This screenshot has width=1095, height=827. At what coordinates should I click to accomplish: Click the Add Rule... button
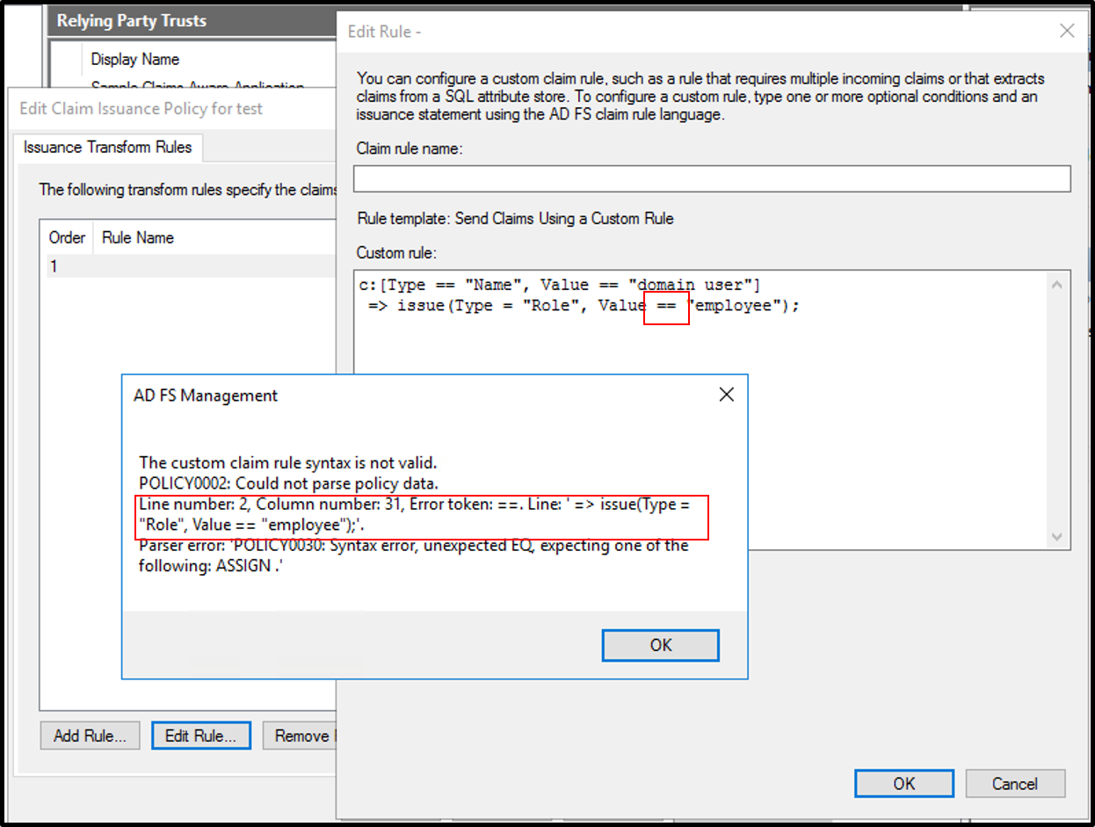90,736
